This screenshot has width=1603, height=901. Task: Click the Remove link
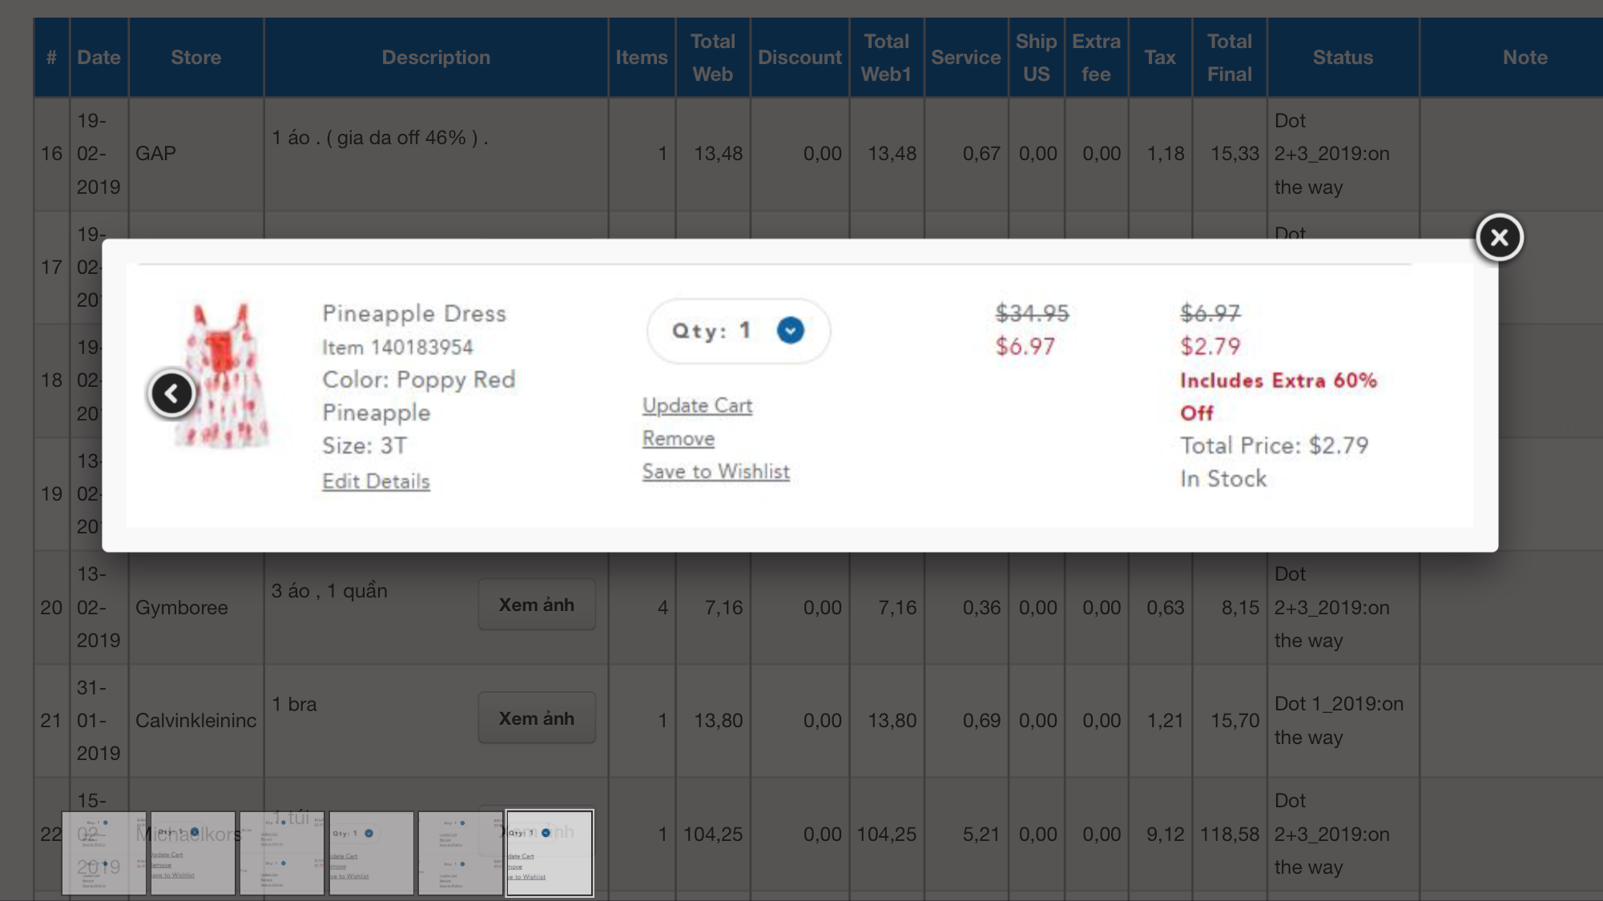pos(678,439)
